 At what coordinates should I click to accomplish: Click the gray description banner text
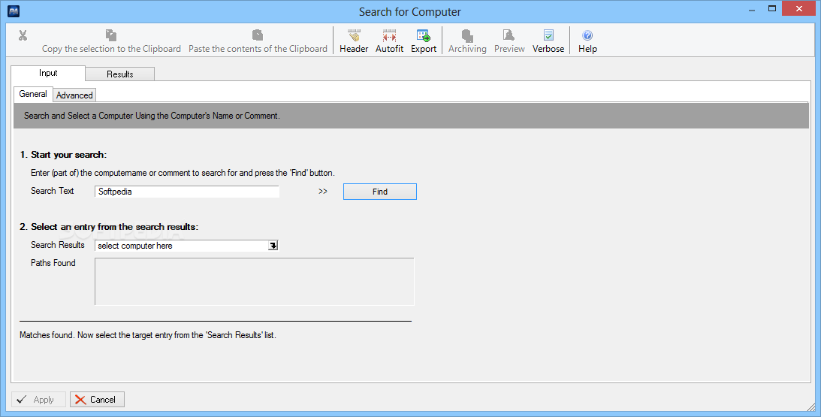152,116
